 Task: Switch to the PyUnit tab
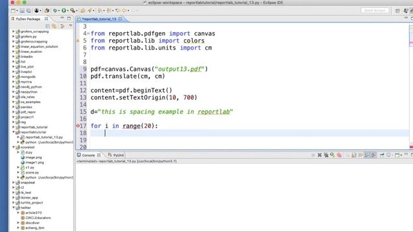[x=116, y=155]
